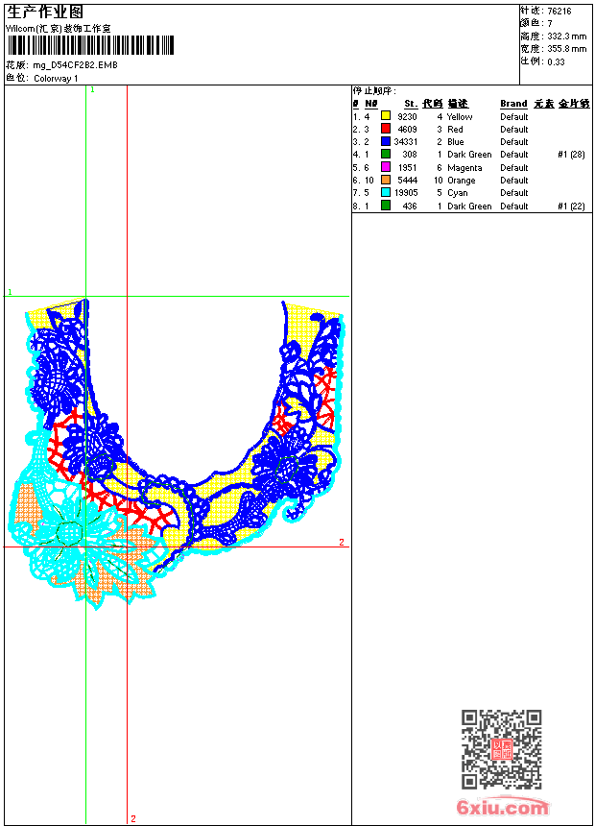Click the #1 (22) sequin entry
This screenshot has height=826, width=595.
(x=571, y=206)
